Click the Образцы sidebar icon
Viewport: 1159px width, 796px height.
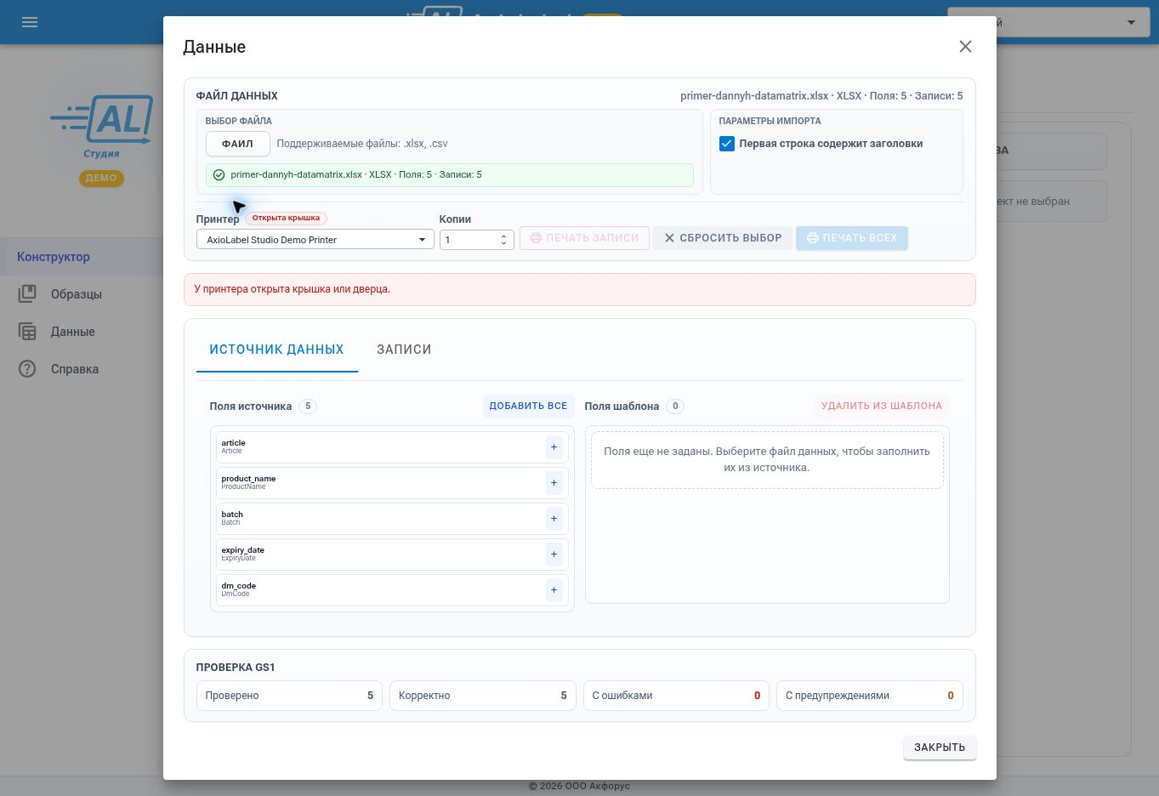[27, 294]
